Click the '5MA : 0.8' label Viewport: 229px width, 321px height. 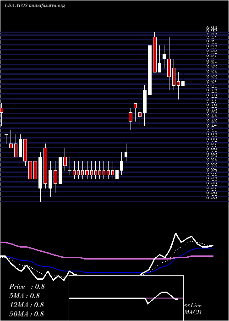pyautogui.click(x=25, y=296)
